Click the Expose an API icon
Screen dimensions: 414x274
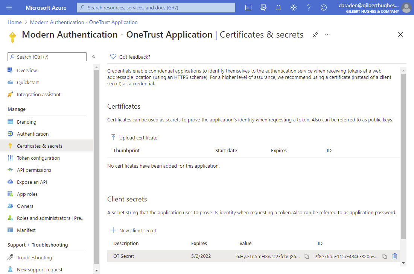[10, 182]
